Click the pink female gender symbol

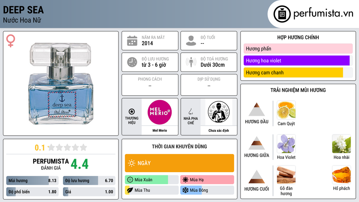pos(11,41)
